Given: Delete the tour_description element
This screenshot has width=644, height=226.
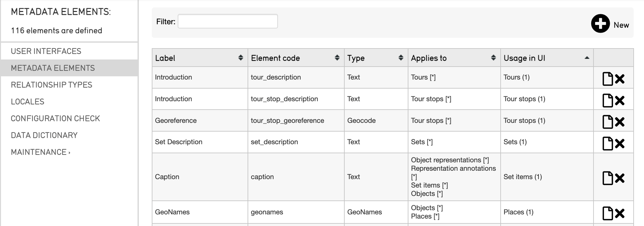Looking at the screenshot, I should [620, 79].
